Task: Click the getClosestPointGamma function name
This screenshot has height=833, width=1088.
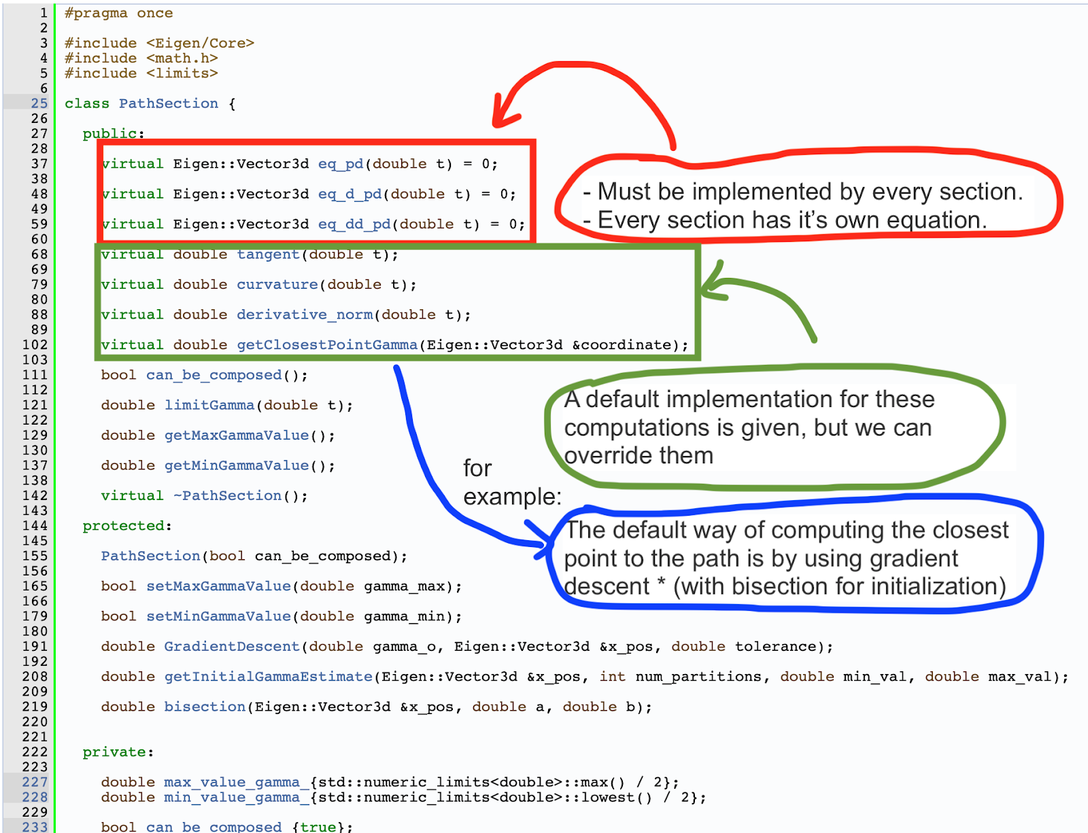Action: pos(327,344)
